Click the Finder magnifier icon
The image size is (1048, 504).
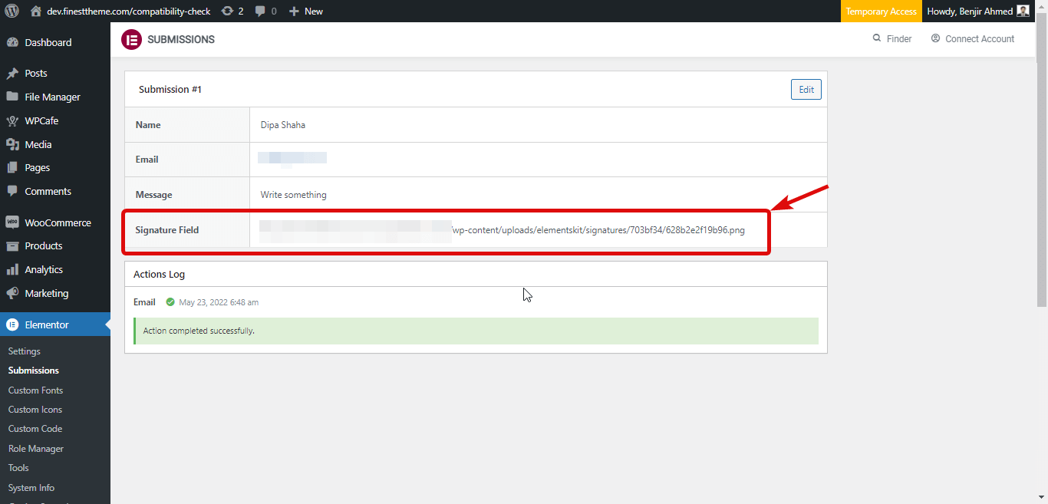(x=877, y=38)
